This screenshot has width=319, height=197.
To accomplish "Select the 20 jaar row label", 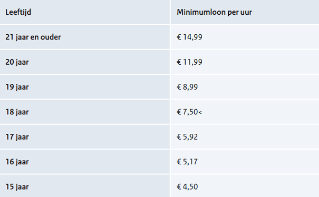I will click(17, 62).
